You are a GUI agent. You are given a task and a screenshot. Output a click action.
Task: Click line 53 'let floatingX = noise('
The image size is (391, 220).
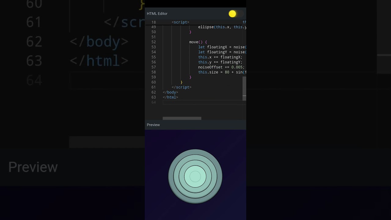pos(222,47)
